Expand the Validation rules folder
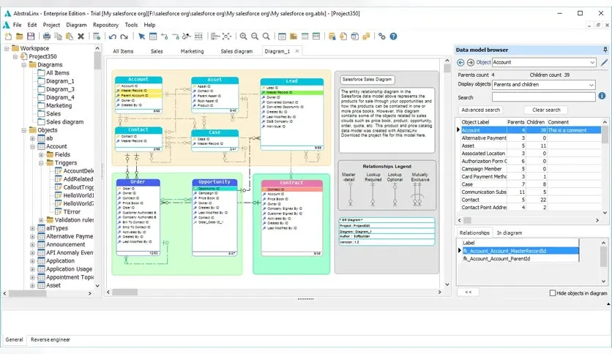Image resolution: width=612 pixels, height=354 pixels. pos(41,220)
